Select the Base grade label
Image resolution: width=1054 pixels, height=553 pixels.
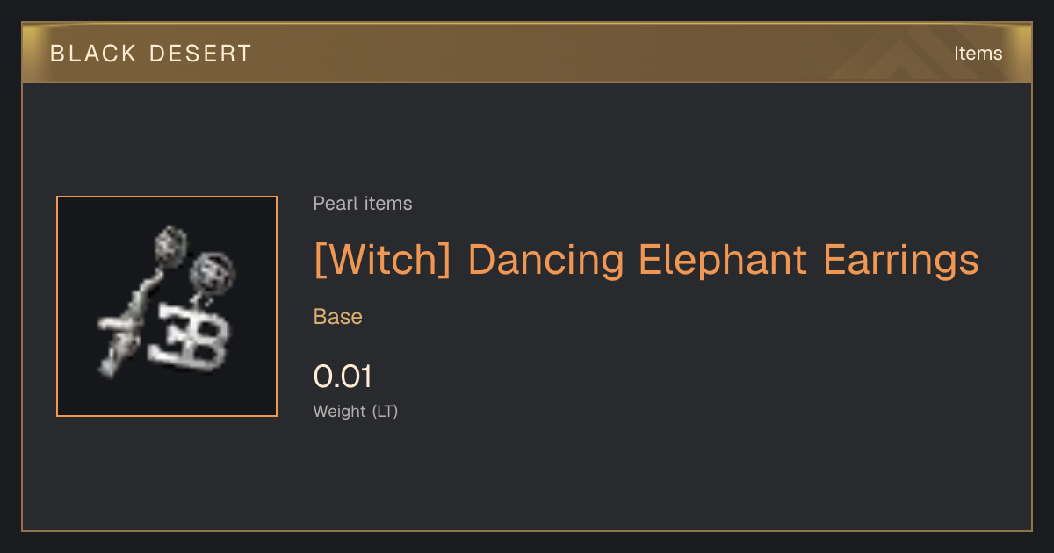tap(338, 317)
